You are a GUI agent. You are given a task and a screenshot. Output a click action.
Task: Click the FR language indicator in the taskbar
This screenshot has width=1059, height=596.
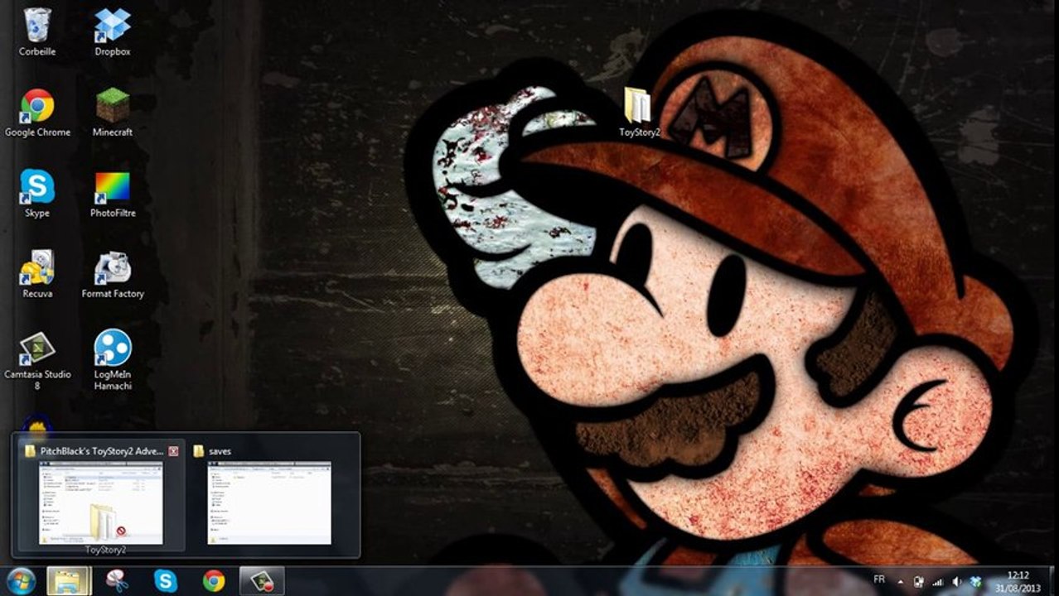coord(879,580)
